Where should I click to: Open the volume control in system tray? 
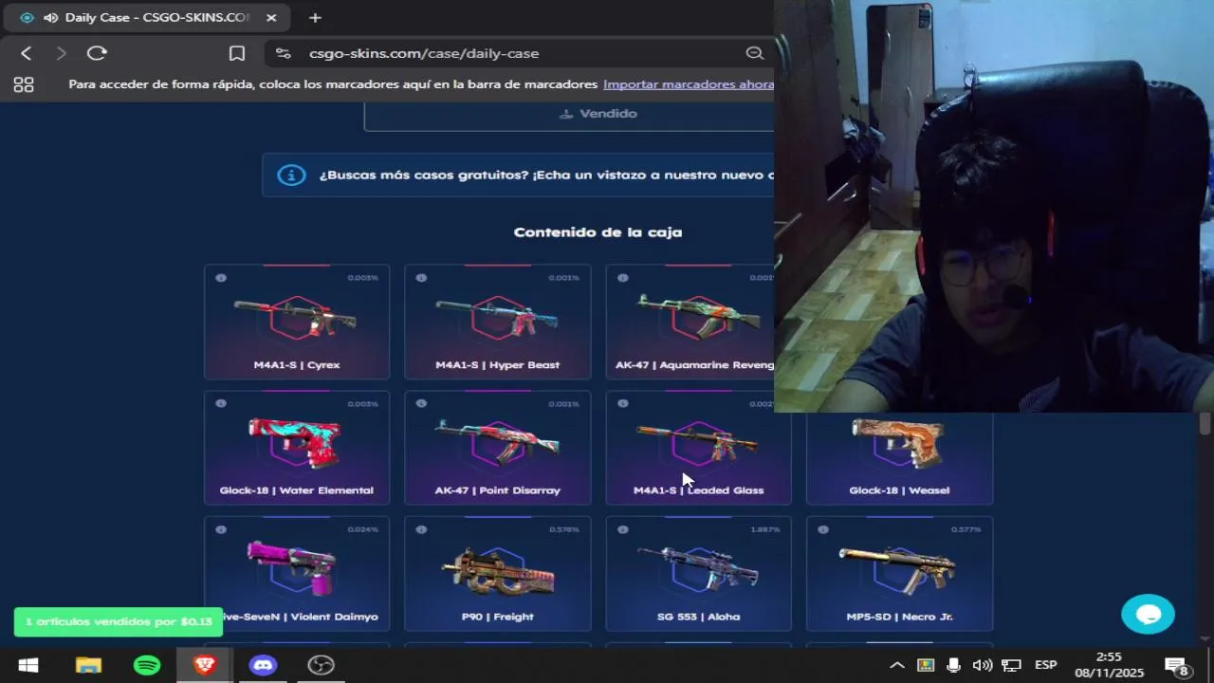[x=983, y=665]
